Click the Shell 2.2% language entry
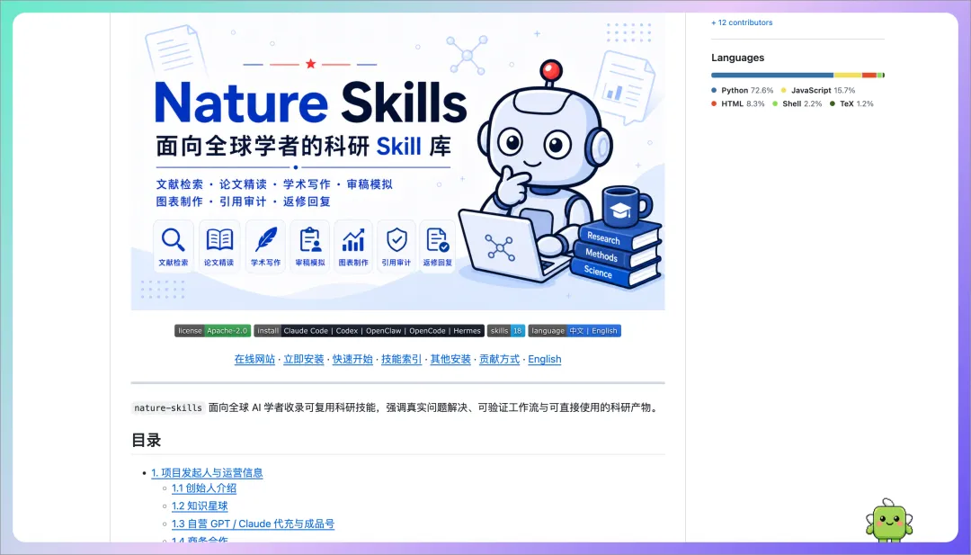Screen dimensions: 971x555 pyautogui.click(x=797, y=104)
